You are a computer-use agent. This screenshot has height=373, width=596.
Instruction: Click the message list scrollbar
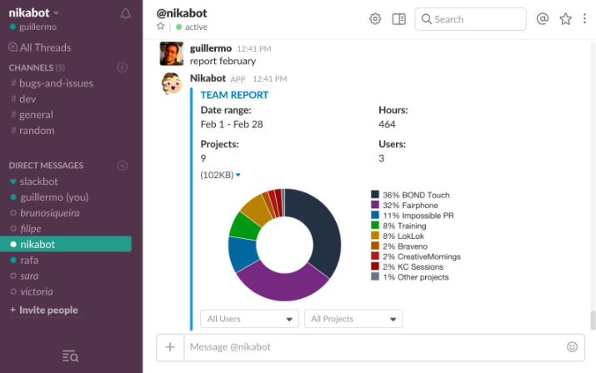click(593, 320)
